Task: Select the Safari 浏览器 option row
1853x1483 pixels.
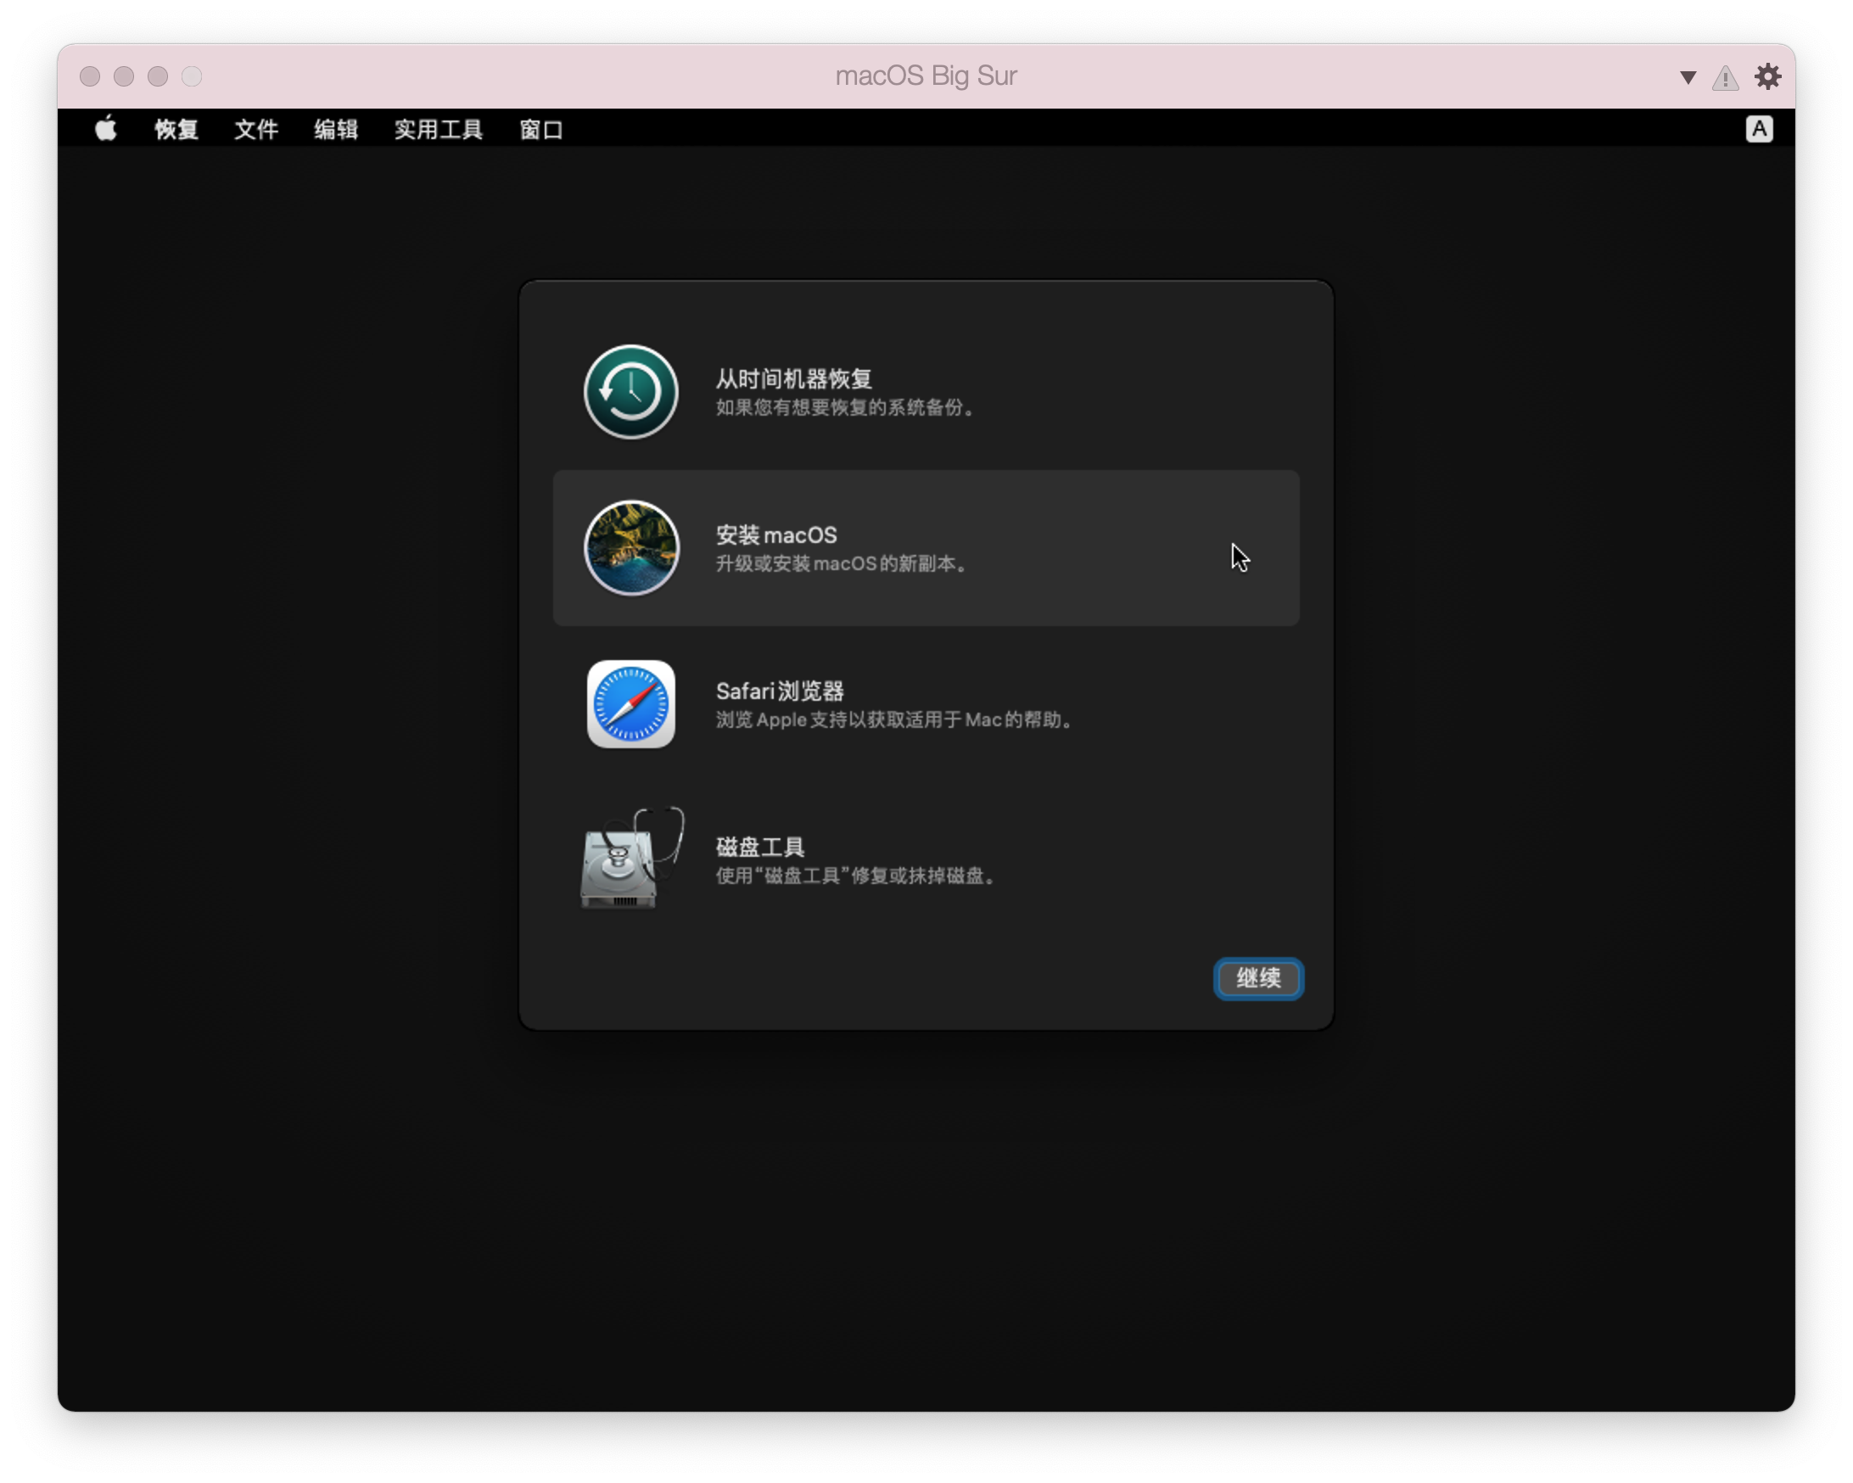Action: tap(924, 704)
